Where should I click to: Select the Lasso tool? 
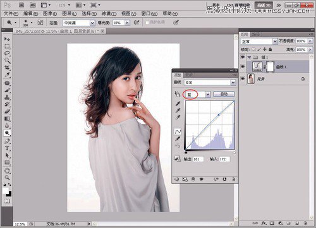[7, 53]
